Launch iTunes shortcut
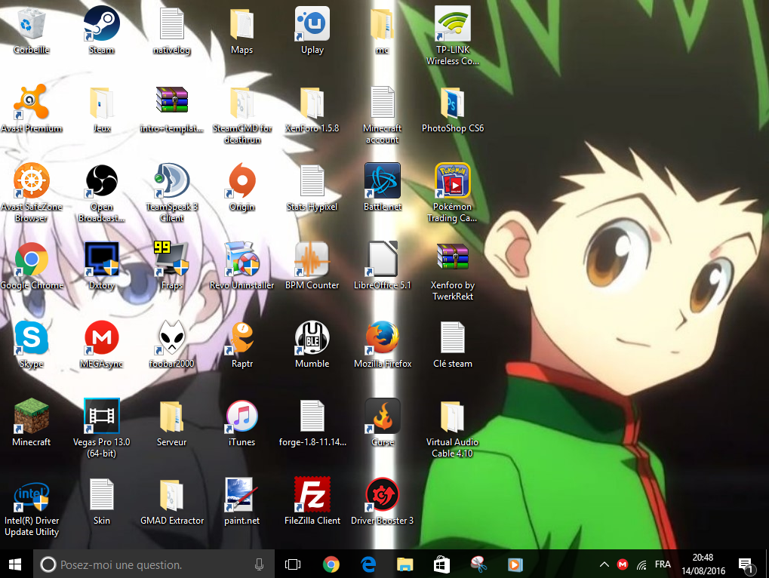Screen dimensions: 769x578 pyautogui.click(x=241, y=416)
